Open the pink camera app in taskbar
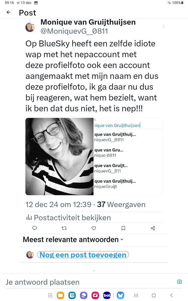188x301 pixels. (95, 295)
